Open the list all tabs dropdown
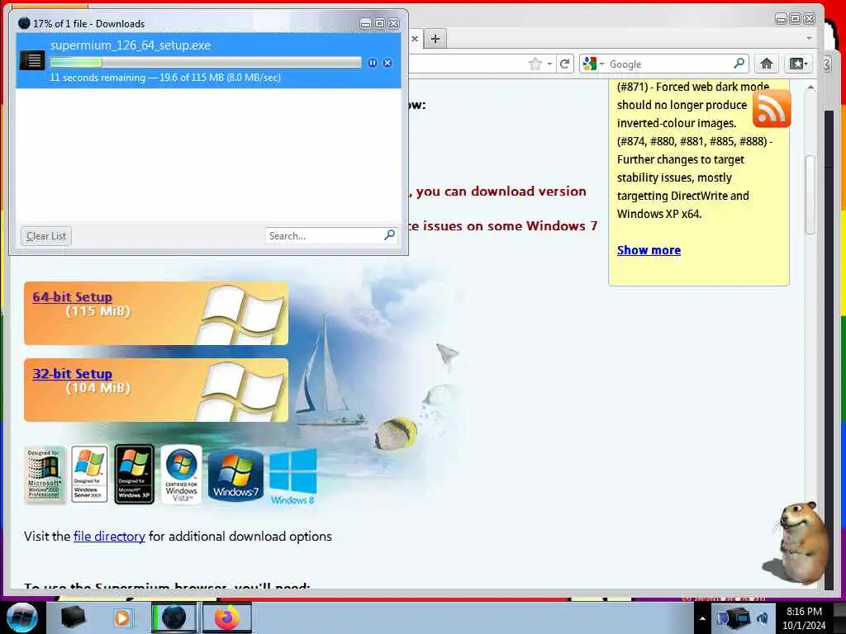Image resolution: width=846 pixels, height=634 pixels. pyautogui.click(x=809, y=38)
